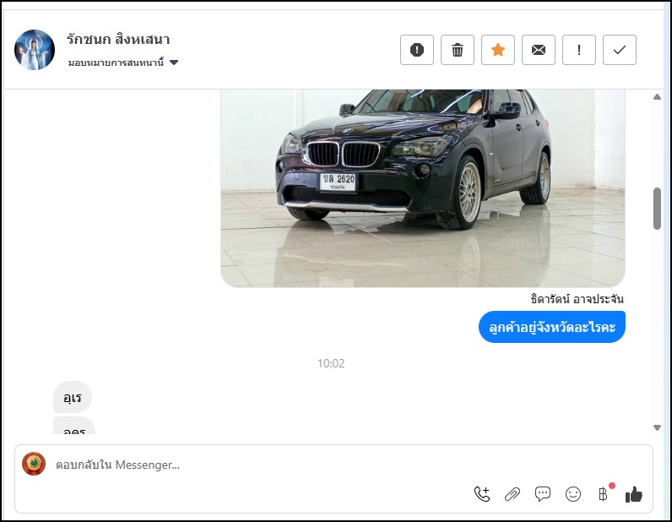Mark conversation as spam icon
The width and height of the screenshot is (672, 522).
pyautogui.click(x=416, y=50)
